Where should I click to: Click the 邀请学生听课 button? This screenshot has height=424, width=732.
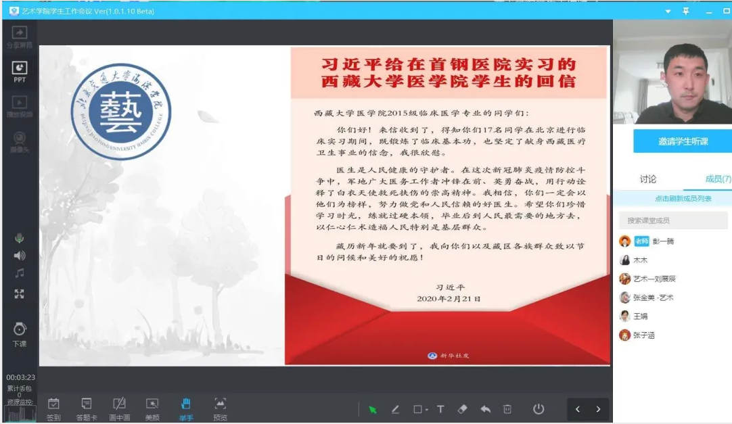coord(683,141)
